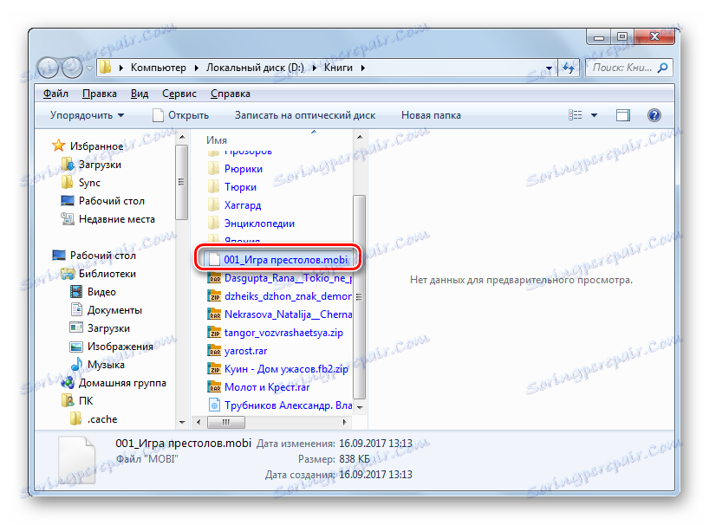Select 001_Игра престолов.mobi file
The image size is (709, 525).
coord(278,260)
